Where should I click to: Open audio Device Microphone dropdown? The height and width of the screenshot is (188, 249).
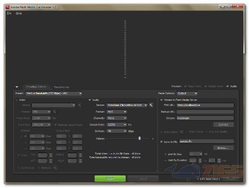click(x=127, y=105)
